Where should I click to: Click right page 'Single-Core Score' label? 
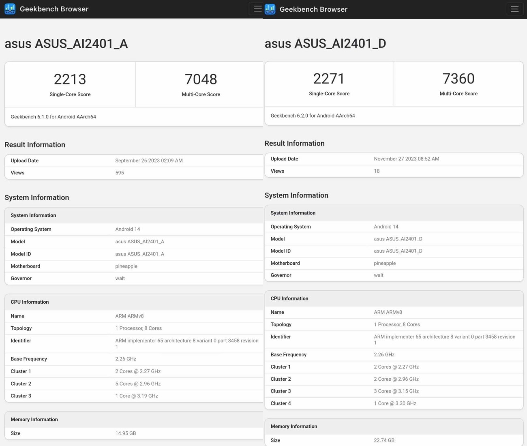click(329, 94)
